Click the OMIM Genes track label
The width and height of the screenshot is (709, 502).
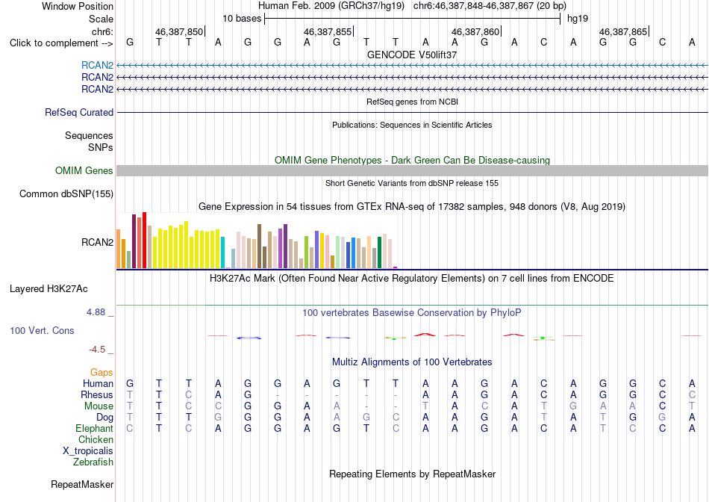click(x=84, y=170)
